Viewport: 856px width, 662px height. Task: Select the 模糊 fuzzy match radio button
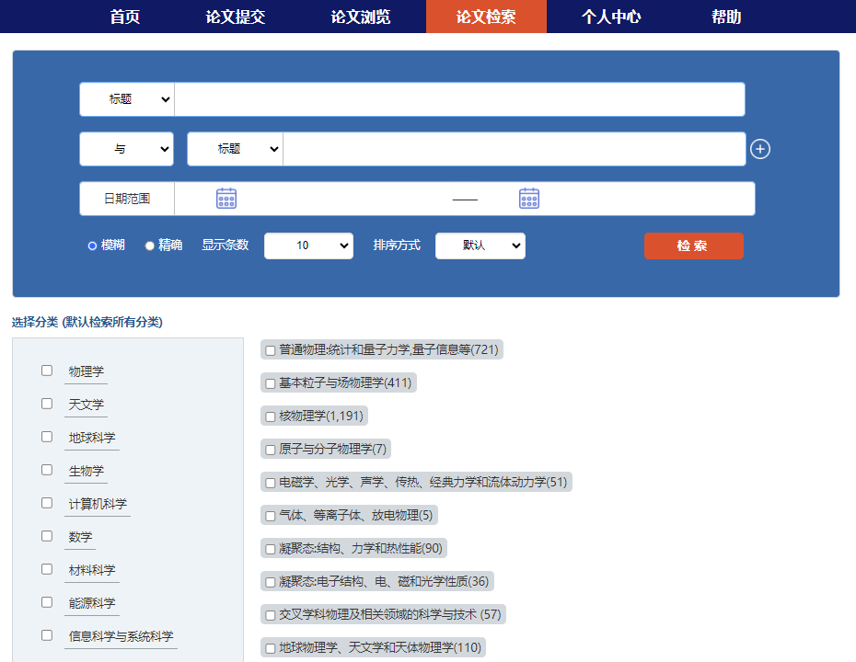pyautogui.click(x=92, y=245)
